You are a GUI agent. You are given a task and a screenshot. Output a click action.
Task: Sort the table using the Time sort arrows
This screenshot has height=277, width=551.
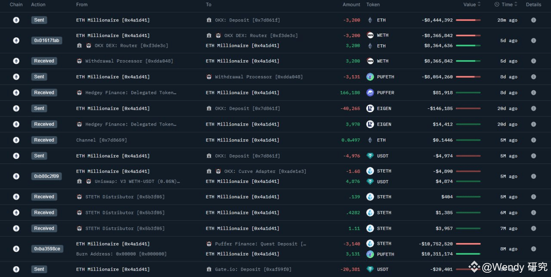coord(515,4)
